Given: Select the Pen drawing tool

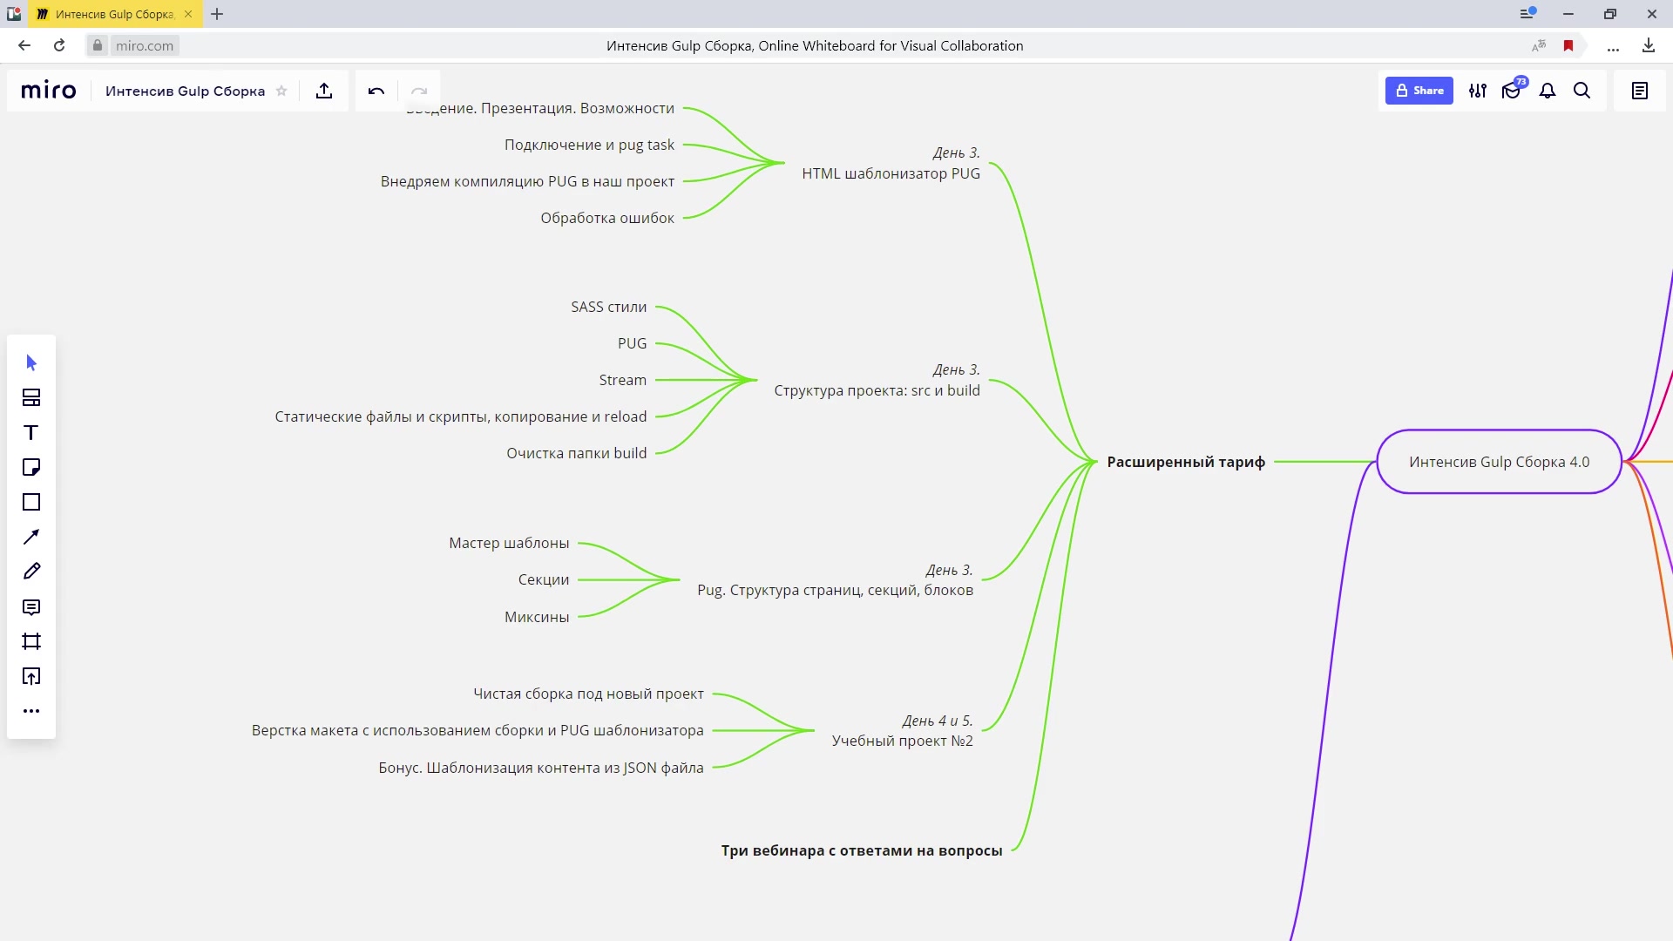Looking at the screenshot, I should tap(31, 572).
